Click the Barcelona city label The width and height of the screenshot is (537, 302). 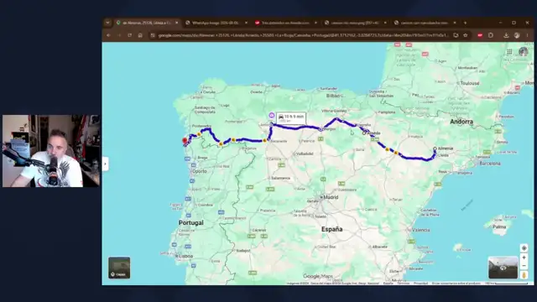(x=490, y=164)
